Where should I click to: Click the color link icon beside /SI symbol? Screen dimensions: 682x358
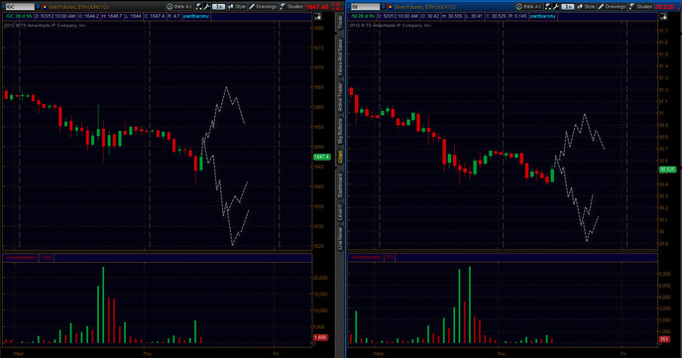point(390,7)
